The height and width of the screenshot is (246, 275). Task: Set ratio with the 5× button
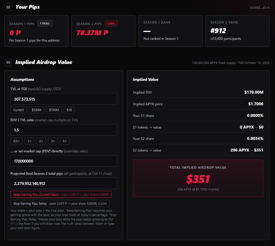point(65,141)
